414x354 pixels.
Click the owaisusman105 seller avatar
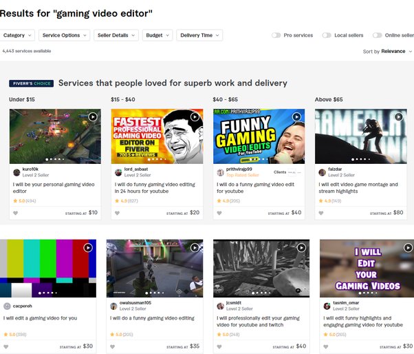coord(113,306)
